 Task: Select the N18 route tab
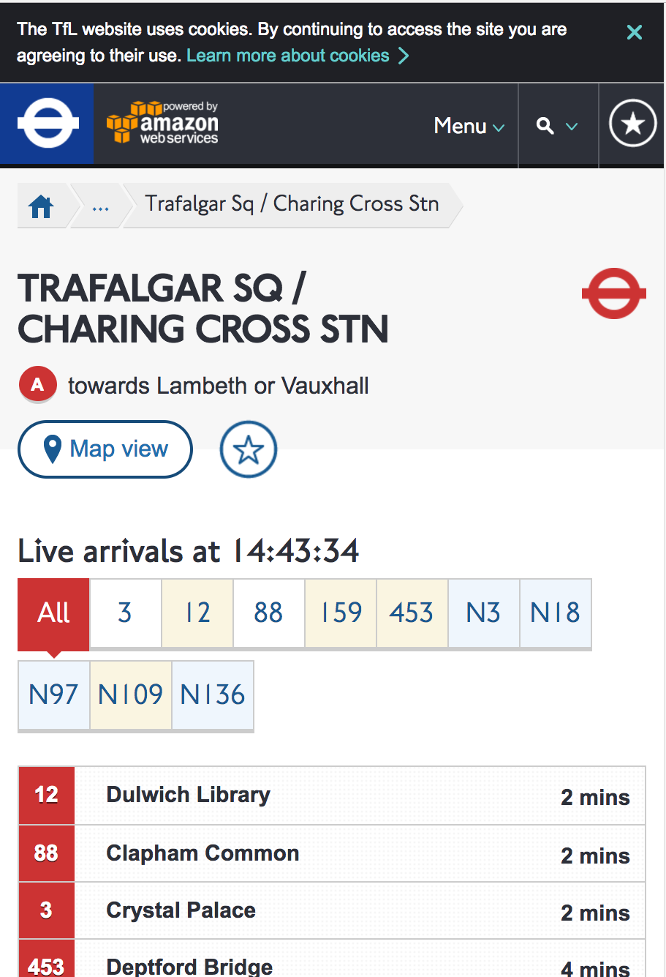coord(556,613)
